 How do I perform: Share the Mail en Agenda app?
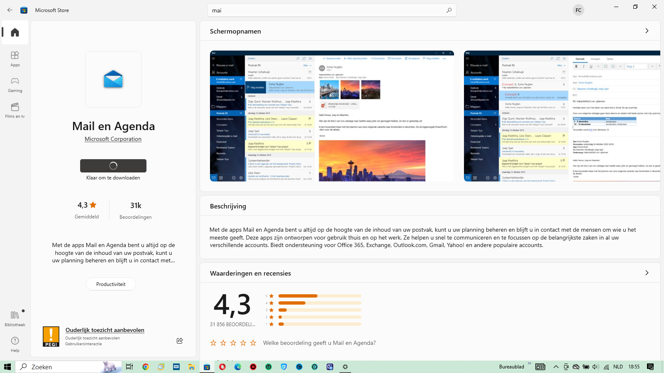(x=180, y=341)
